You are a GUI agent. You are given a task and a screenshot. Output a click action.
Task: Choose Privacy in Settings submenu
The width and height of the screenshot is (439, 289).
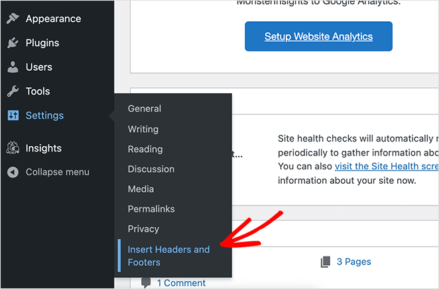(143, 229)
